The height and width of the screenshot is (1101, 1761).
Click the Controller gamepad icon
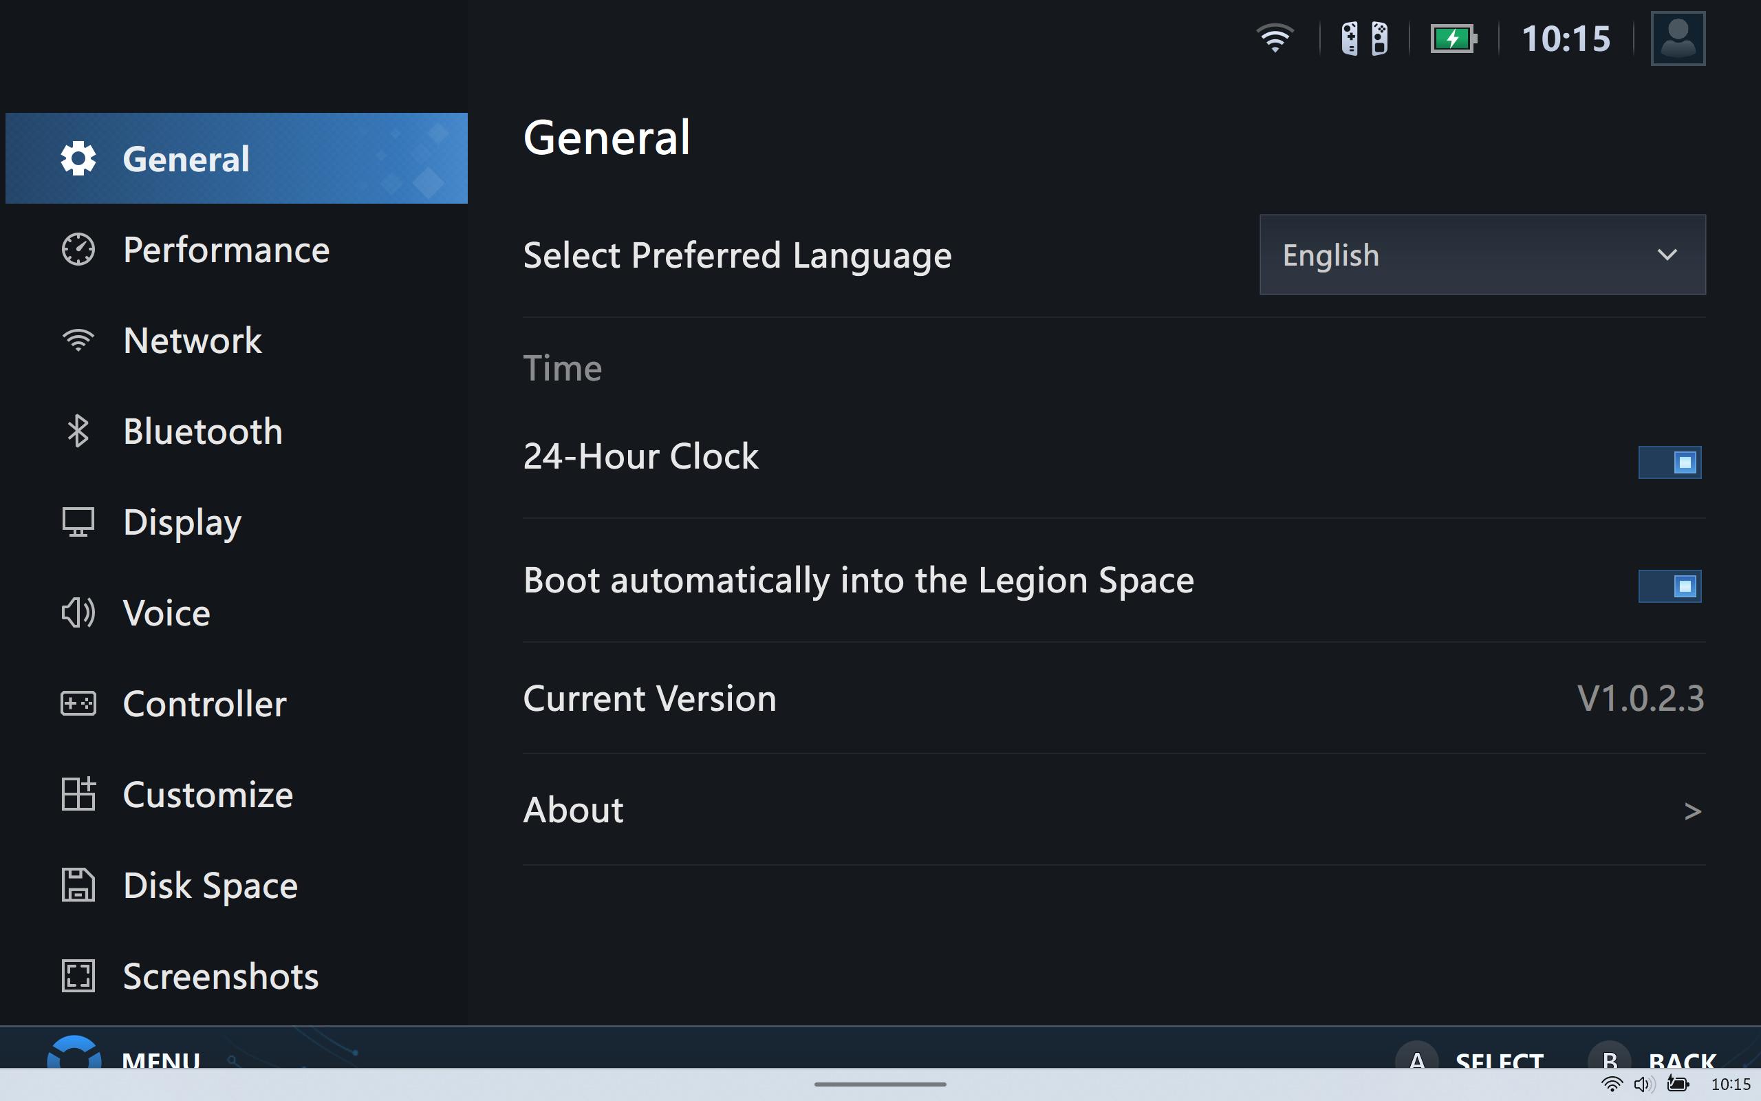(x=78, y=703)
